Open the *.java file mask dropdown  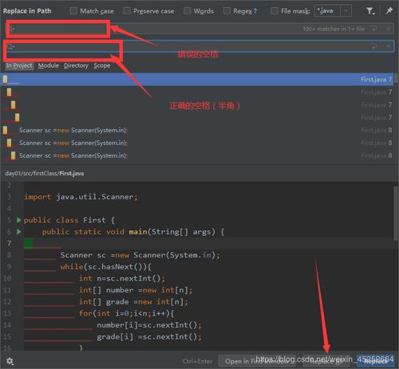[346, 11]
